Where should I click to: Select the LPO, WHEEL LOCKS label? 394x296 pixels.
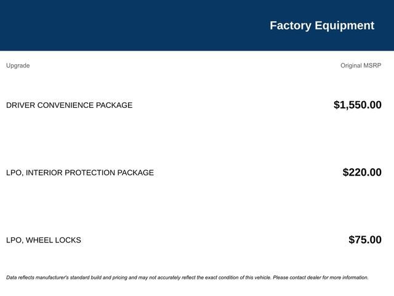(43, 240)
